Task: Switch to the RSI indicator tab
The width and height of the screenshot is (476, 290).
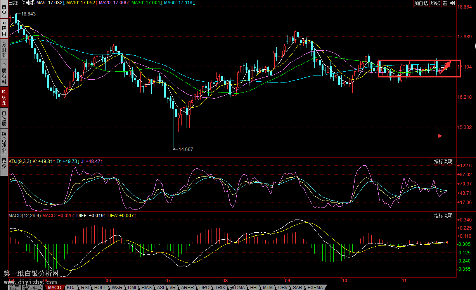Action: click(85, 287)
